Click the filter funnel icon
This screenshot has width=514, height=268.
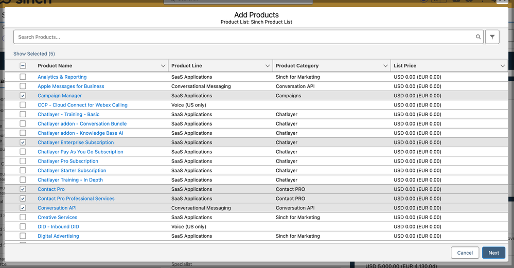[492, 37]
